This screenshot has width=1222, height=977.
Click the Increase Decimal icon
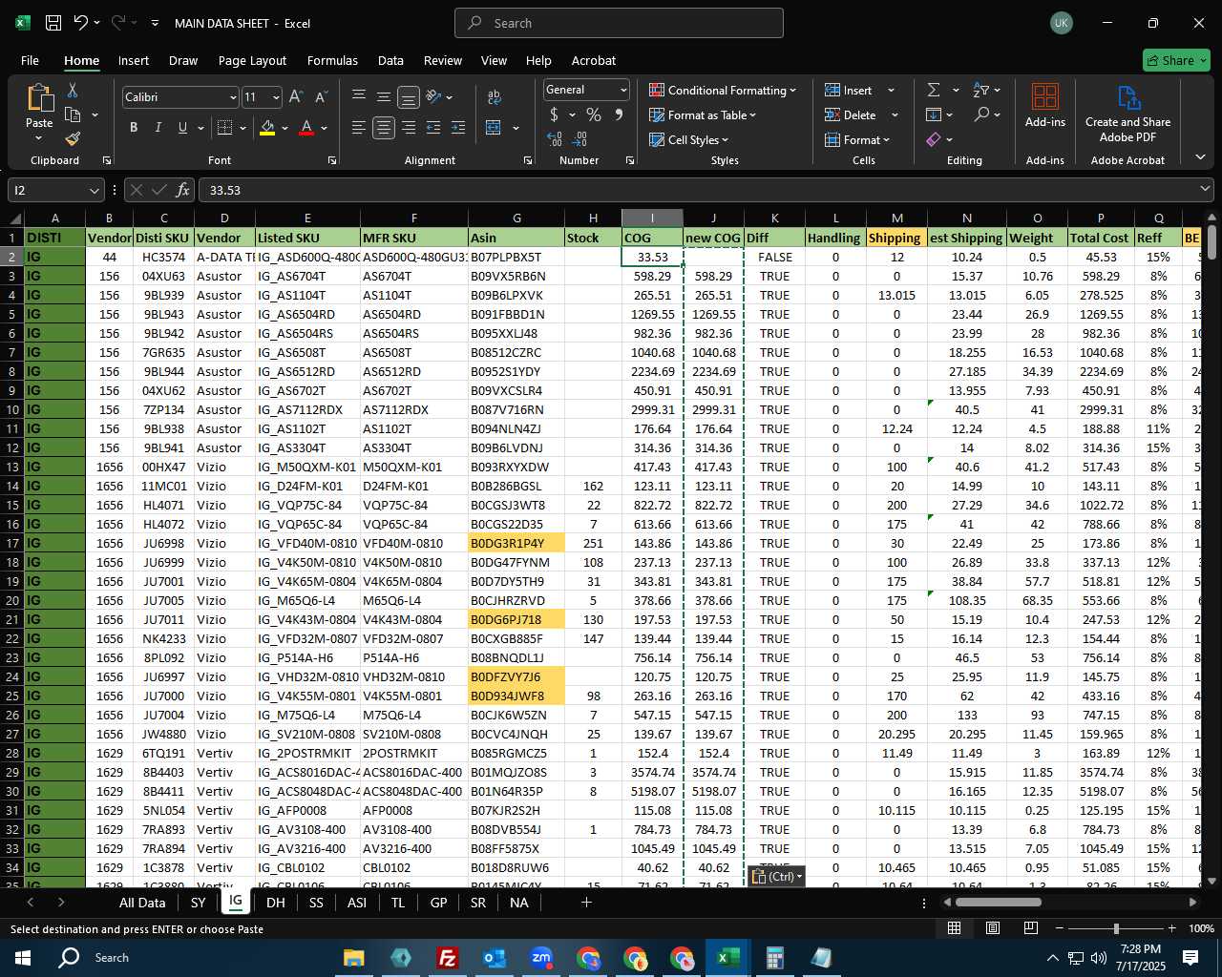tap(555, 139)
